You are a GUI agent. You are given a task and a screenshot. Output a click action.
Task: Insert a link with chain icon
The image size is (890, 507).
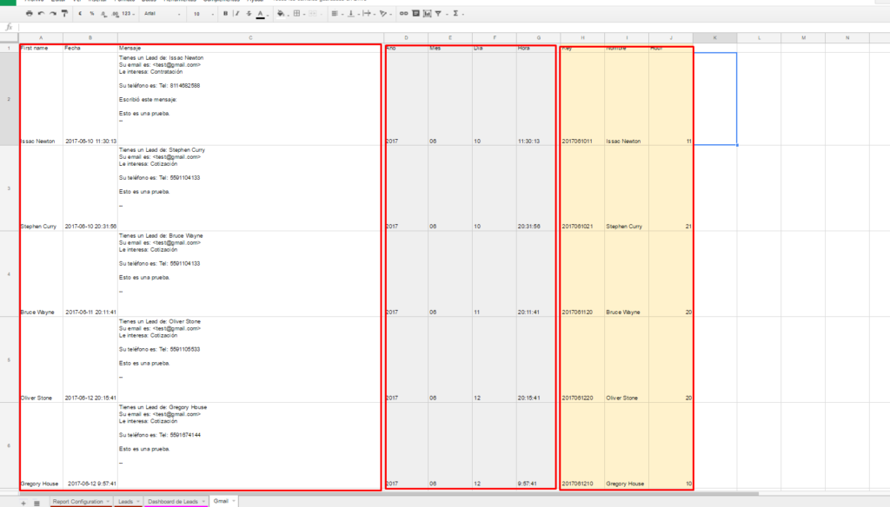tap(403, 14)
